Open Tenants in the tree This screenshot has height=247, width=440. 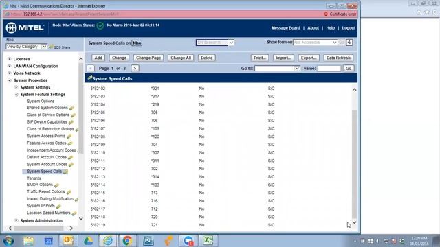click(34, 178)
